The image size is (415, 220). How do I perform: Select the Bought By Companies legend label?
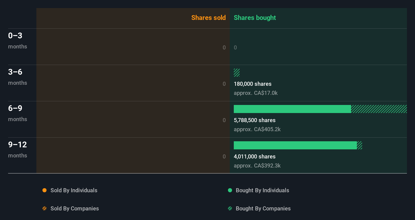(x=263, y=209)
